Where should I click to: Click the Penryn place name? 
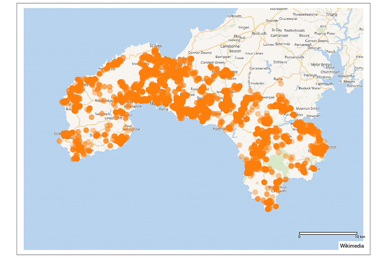point(311,75)
